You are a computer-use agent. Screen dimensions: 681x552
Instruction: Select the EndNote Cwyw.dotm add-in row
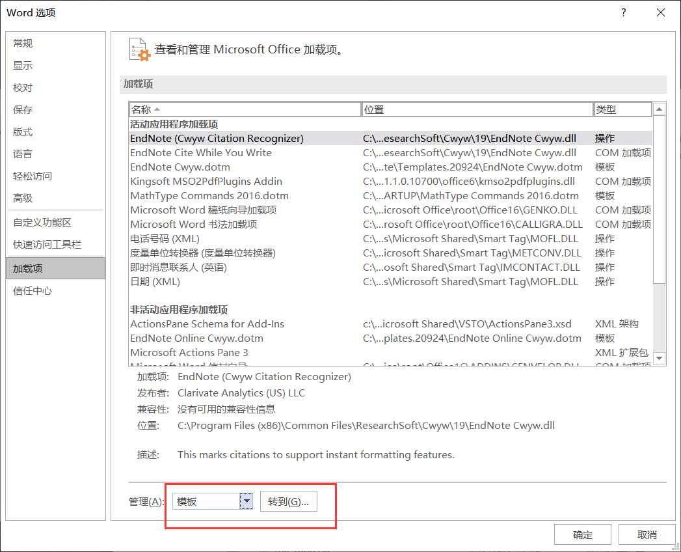point(390,167)
